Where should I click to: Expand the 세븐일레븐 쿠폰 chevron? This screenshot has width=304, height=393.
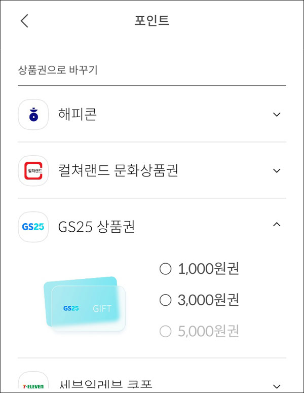(x=277, y=386)
